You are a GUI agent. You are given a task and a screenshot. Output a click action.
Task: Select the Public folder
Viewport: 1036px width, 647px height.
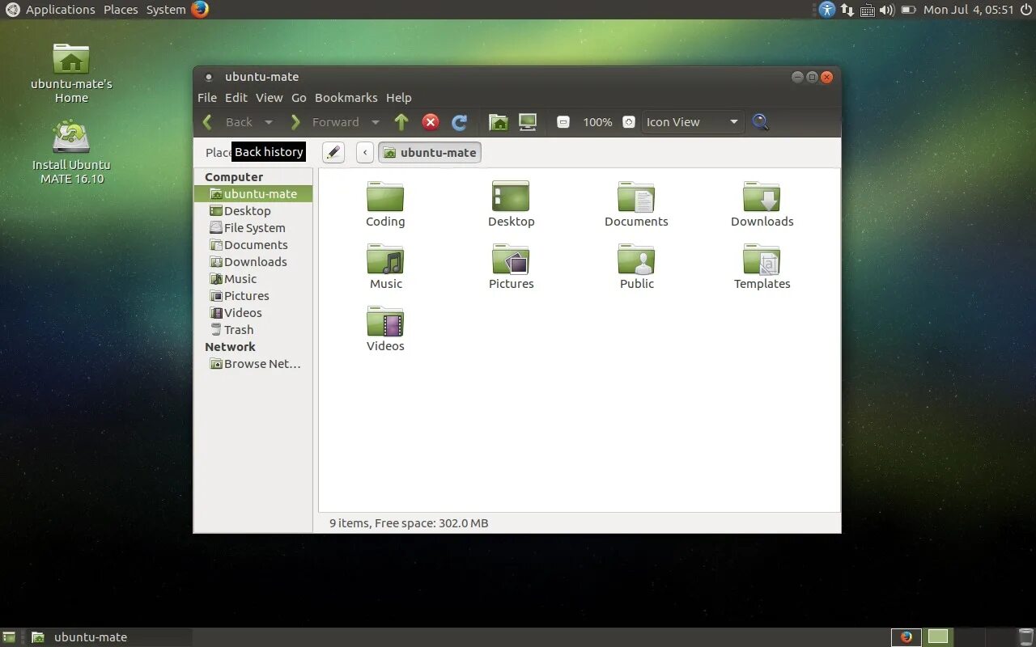point(636,267)
